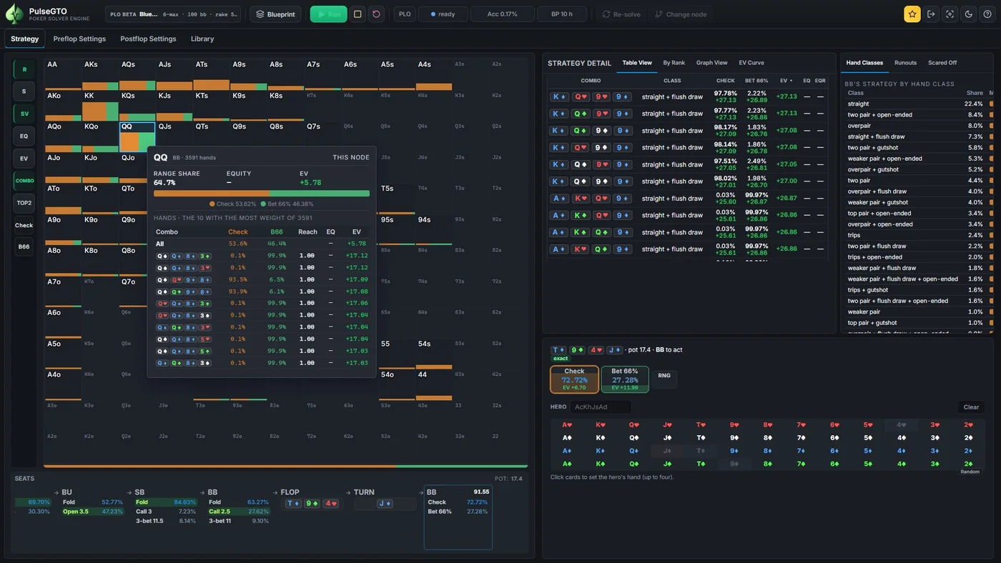Click the yellow star favorite icon
1001x563 pixels.
point(912,14)
